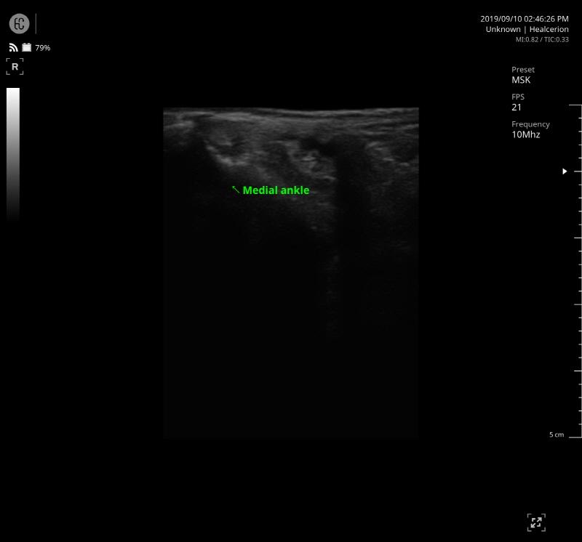Click the Unknown patient name
582x542 pixels.
(x=503, y=29)
